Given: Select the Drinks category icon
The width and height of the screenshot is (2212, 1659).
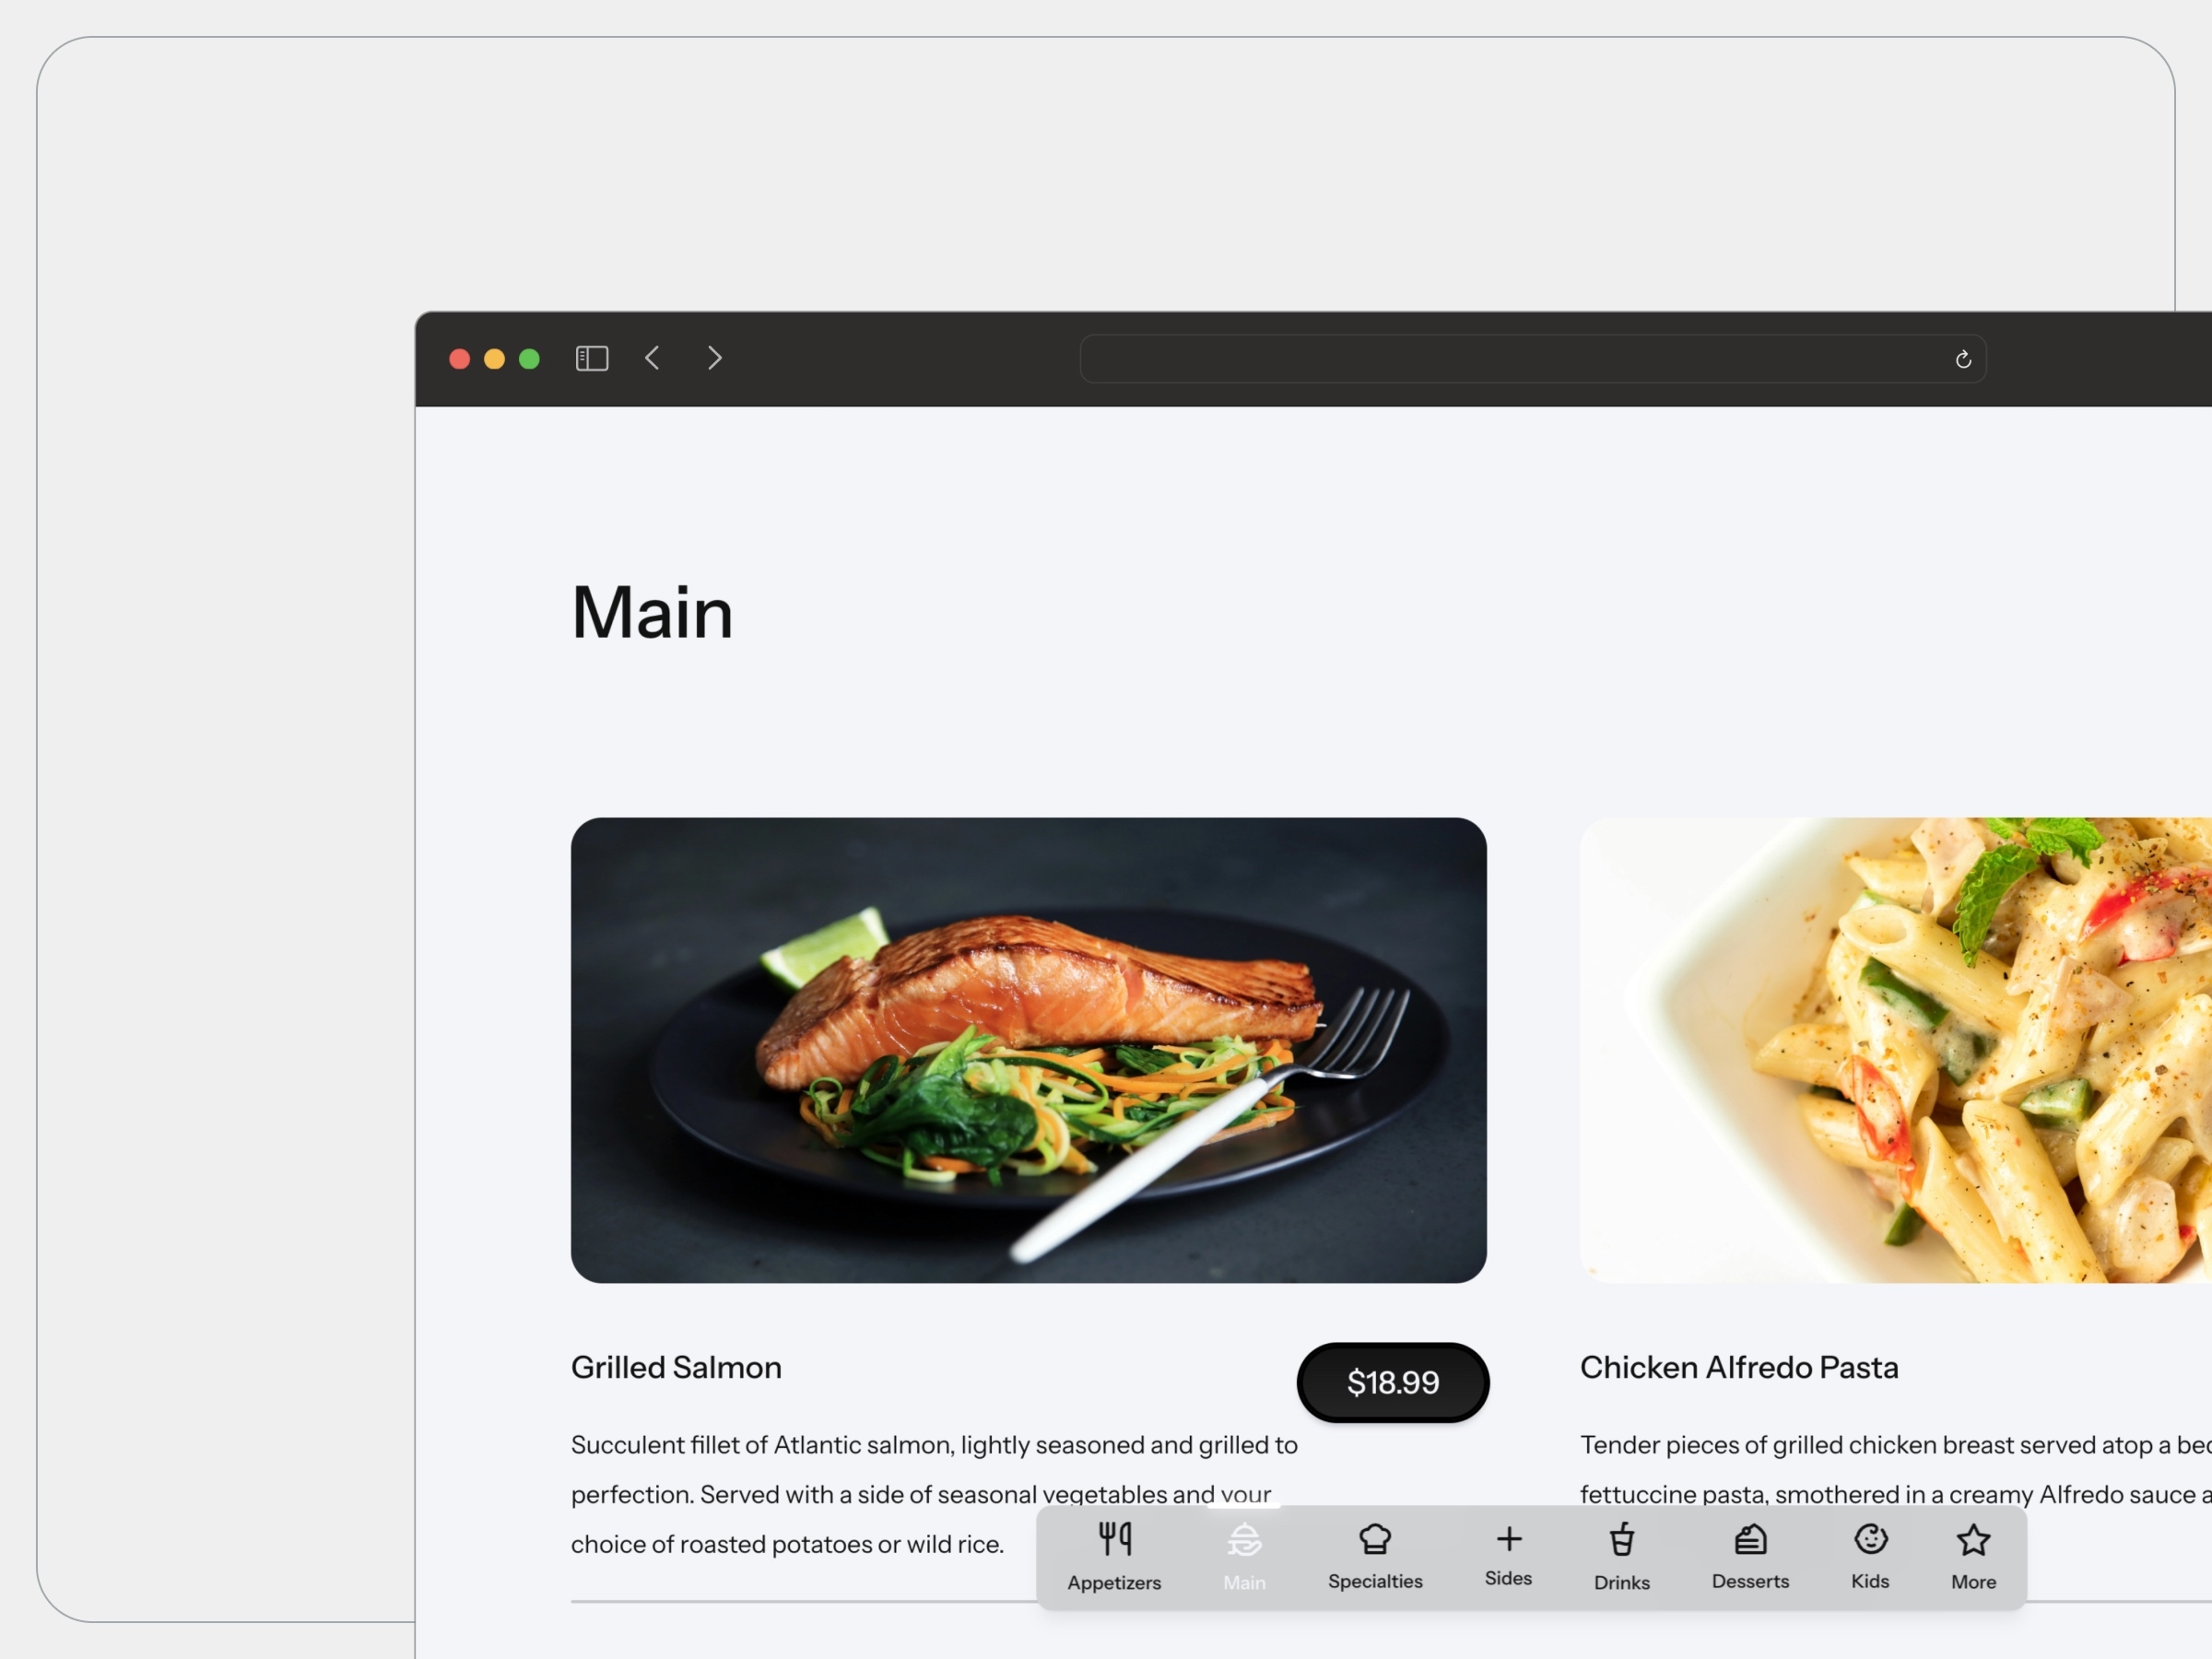Looking at the screenshot, I should click(1621, 1539).
